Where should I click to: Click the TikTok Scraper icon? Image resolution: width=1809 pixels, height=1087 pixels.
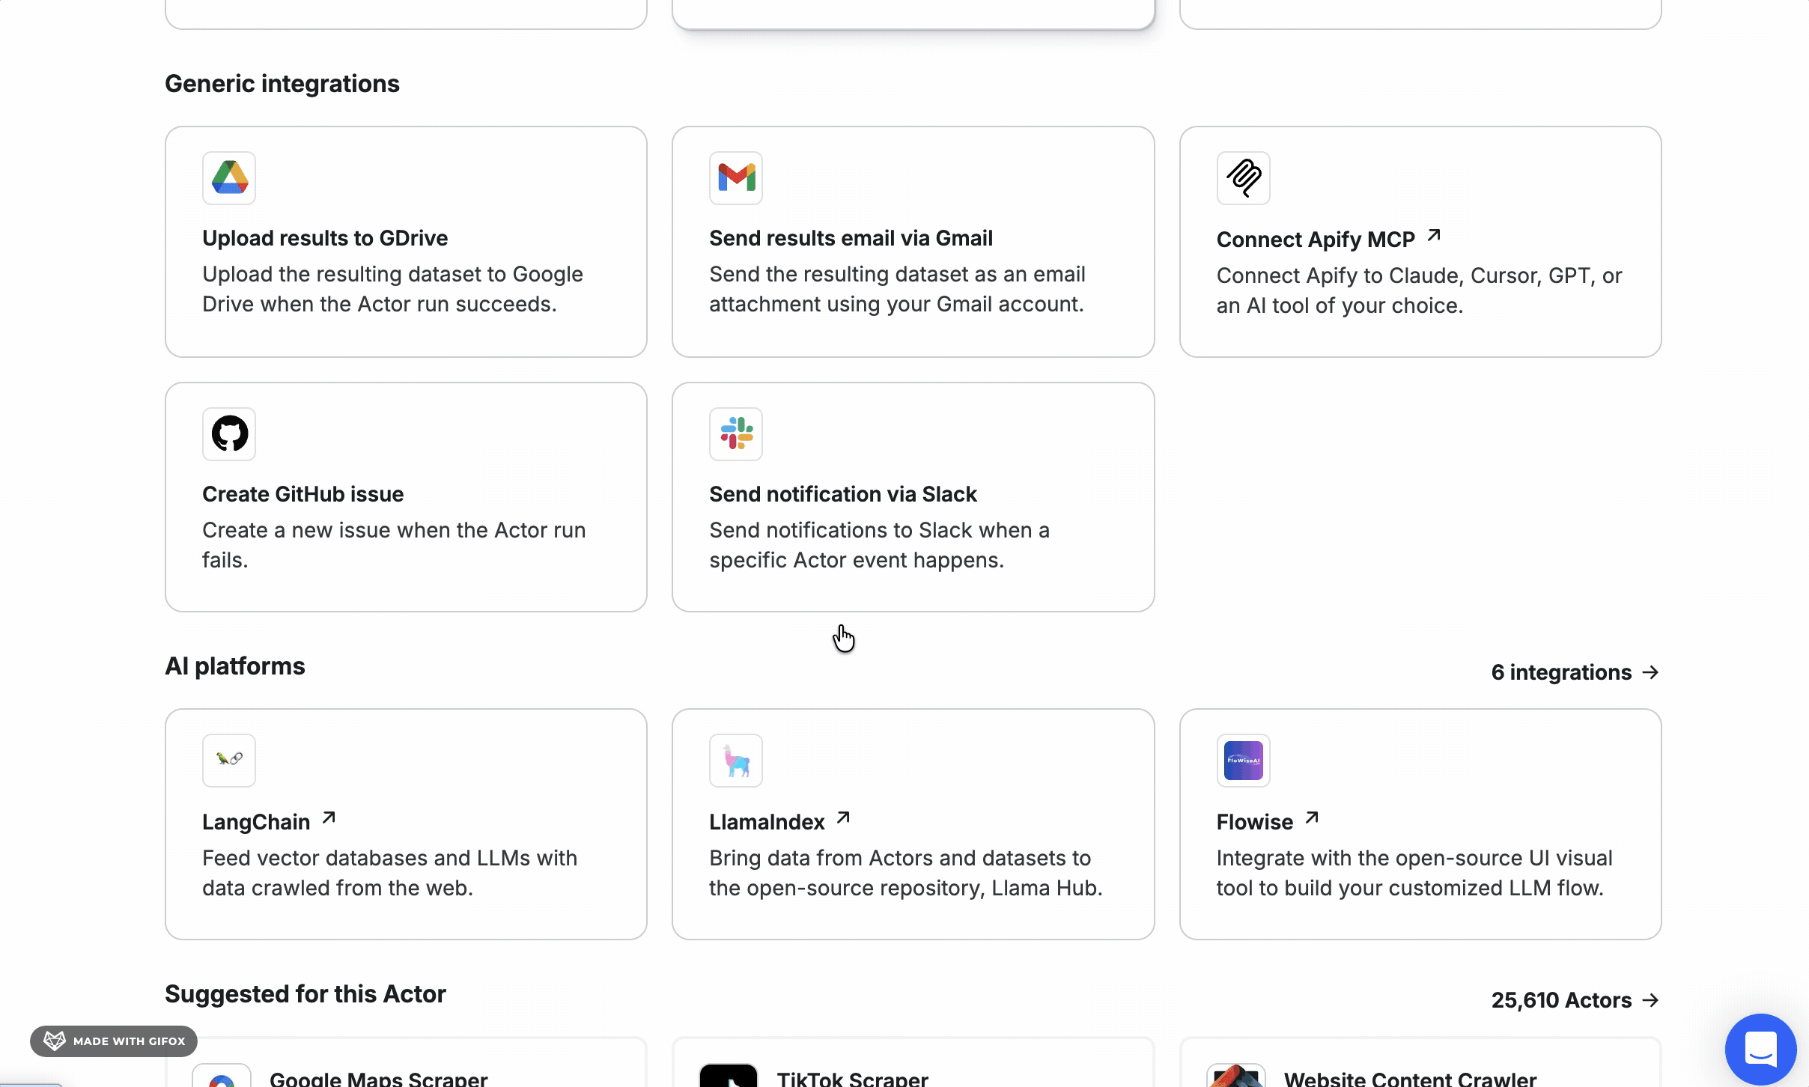(730, 1076)
